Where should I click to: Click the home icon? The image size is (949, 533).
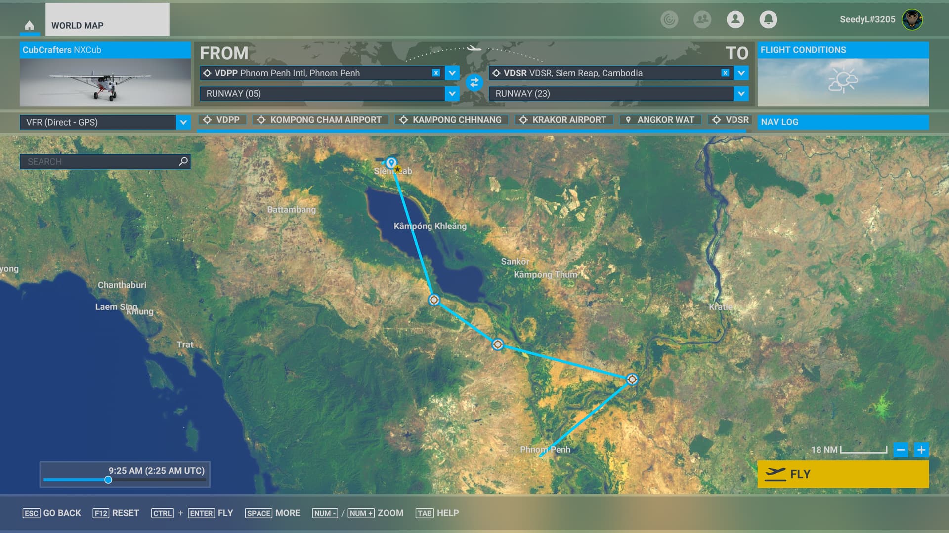click(x=30, y=25)
